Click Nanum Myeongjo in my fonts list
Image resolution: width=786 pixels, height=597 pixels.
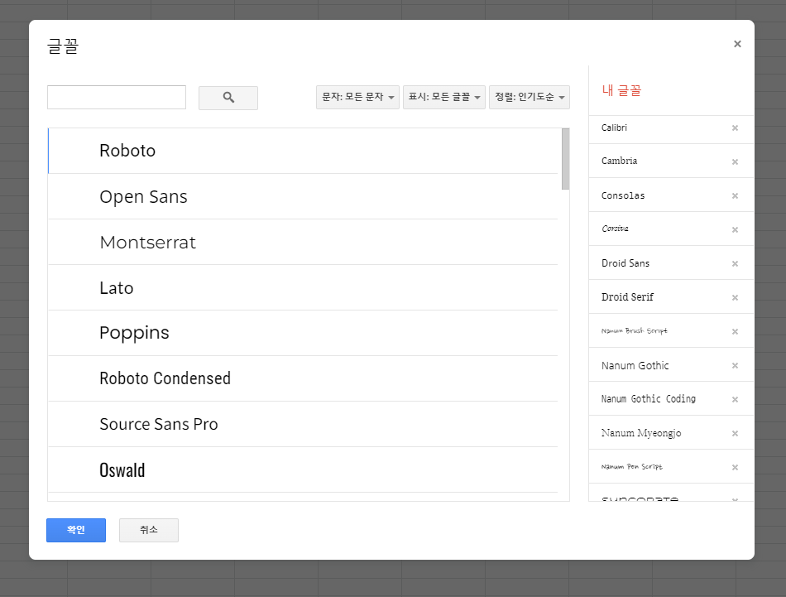coord(642,433)
